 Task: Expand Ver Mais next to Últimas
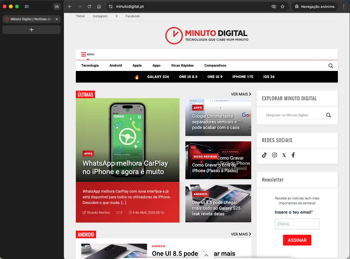click(241, 94)
